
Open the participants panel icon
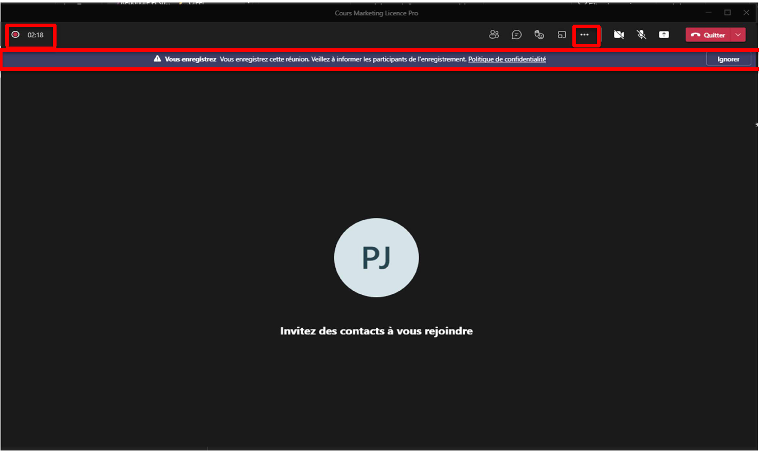click(494, 34)
